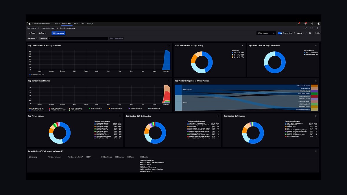The image size is (347, 195).
Task: Open the No filter dropdown
Action: 43,33
